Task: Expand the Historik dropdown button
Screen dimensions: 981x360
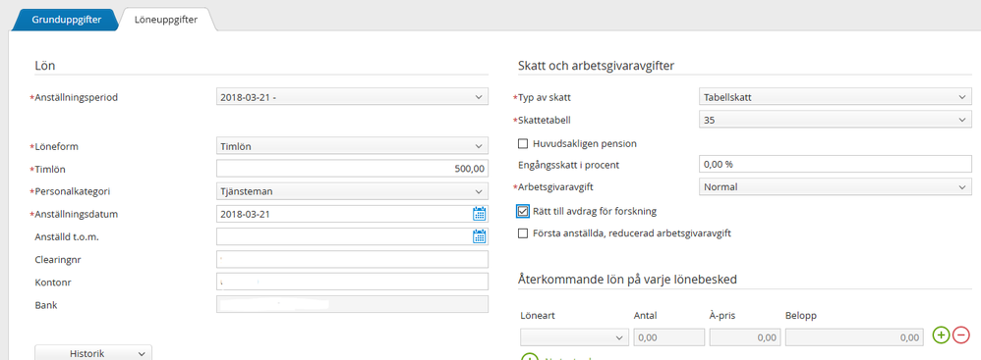Action: tap(92, 352)
